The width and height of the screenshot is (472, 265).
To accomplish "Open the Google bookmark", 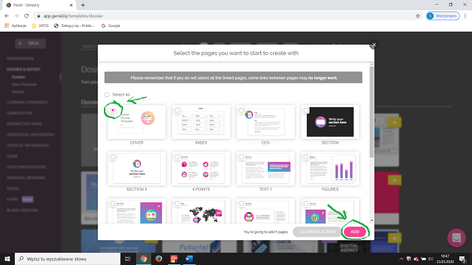I will (111, 26).
